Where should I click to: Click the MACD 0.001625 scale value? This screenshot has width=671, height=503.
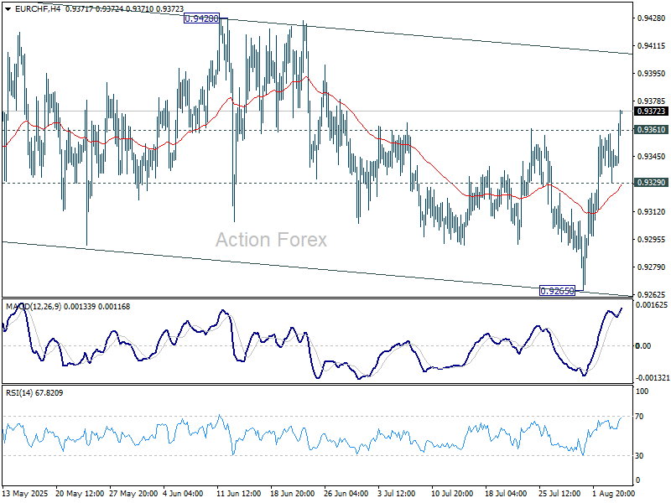point(651,307)
